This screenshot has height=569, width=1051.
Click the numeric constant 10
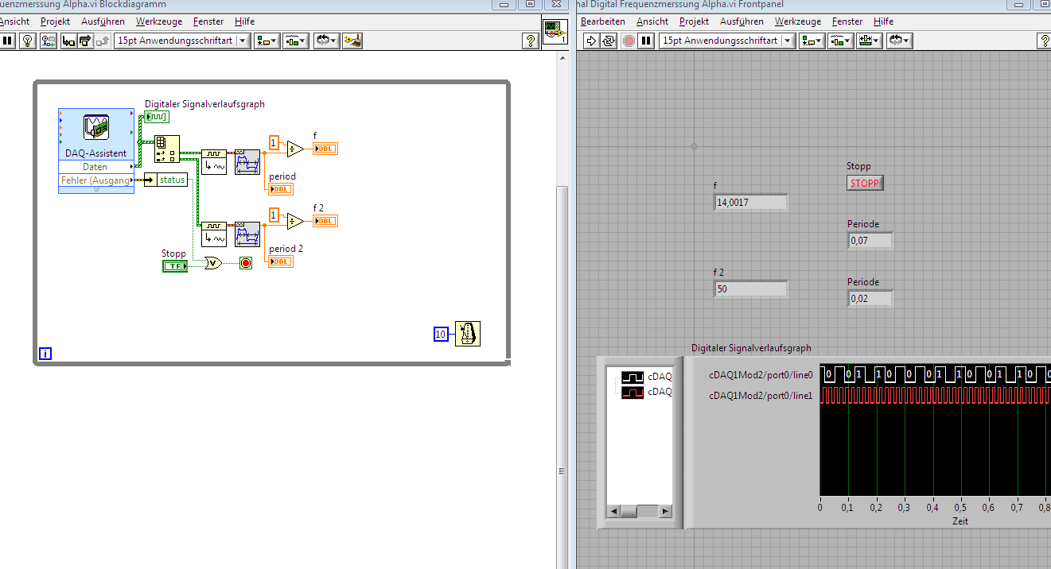point(441,335)
